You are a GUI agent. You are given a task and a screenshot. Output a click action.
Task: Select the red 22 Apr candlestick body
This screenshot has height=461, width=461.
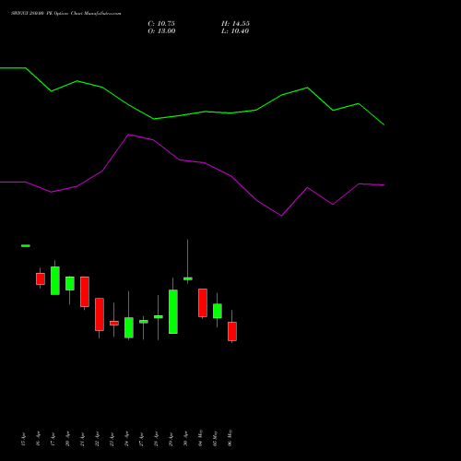[100, 314]
